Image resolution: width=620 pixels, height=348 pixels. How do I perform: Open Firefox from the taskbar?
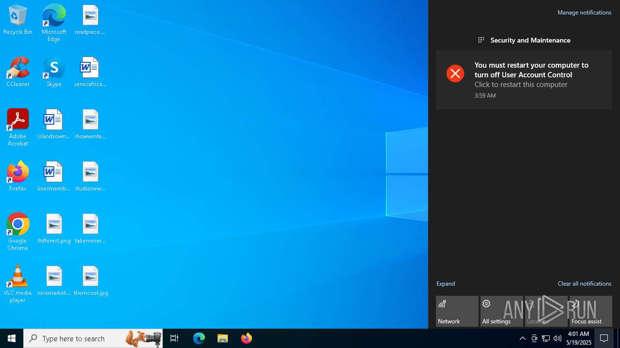click(247, 338)
